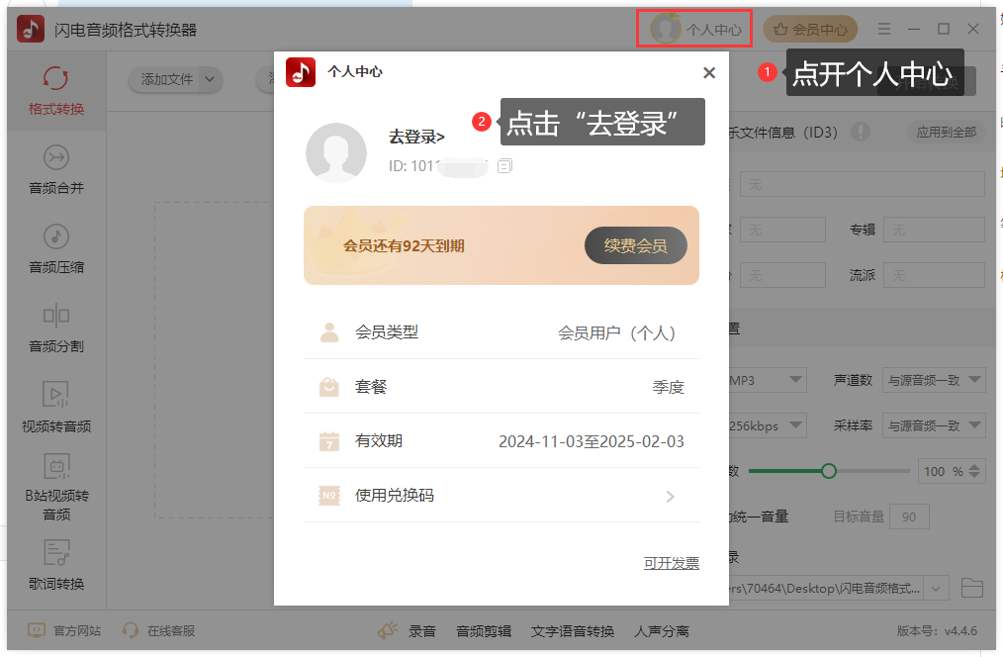Click the 100% volume stepper arrows
Image resolution: width=1003 pixels, height=657 pixels.
974,472
